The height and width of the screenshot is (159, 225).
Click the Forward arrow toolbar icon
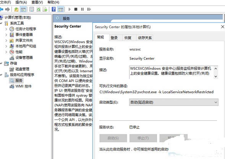7,10
